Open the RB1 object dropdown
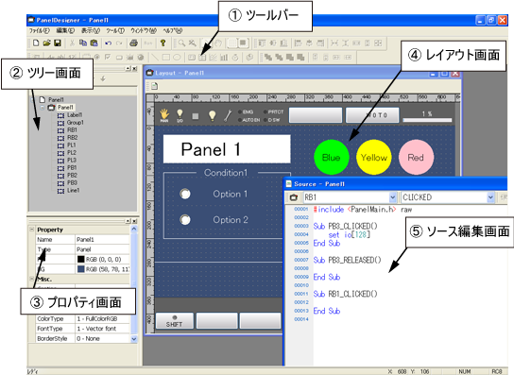This screenshot has width=514, height=375. (x=392, y=197)
